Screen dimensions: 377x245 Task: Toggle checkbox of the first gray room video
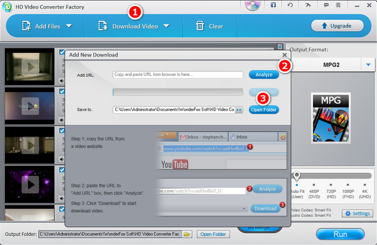[x=62, y=52]
